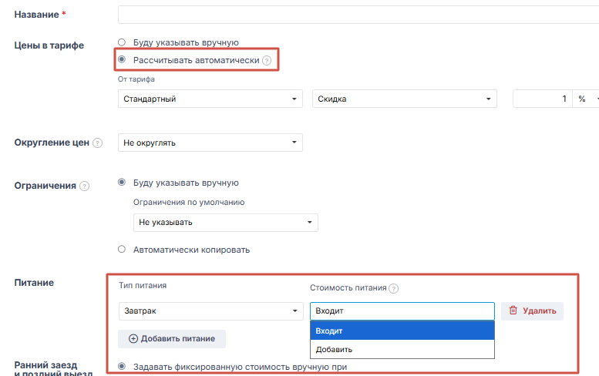Expand the Не округлять rounding dropdown

click(x=210, y=143)
